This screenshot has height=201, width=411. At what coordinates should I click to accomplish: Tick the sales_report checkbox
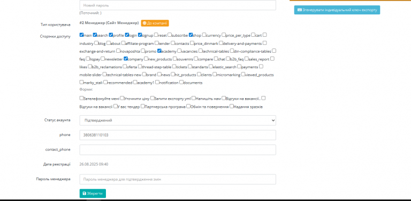click(x=247, y=59)
